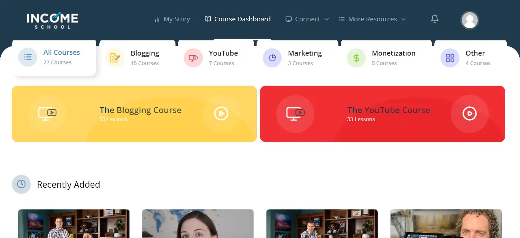
Task: Click the '3 Courses' count text
Action: pos(300,63)
